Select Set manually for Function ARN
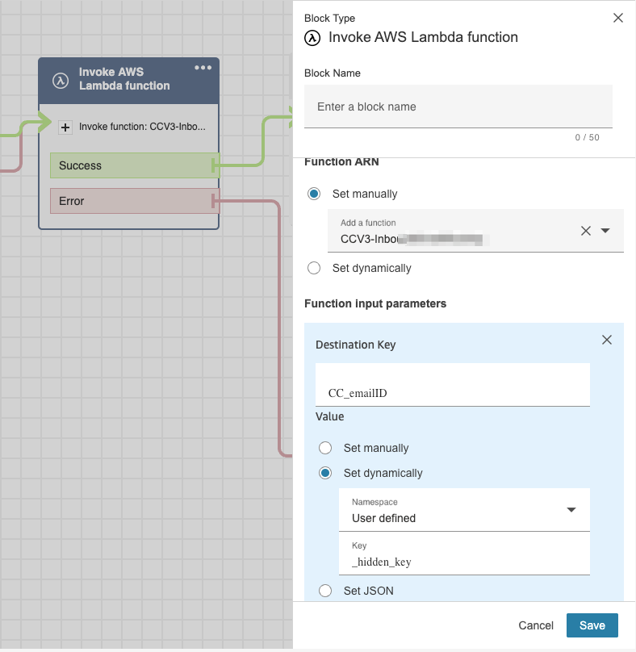636x652 pixels. (314, 194)
